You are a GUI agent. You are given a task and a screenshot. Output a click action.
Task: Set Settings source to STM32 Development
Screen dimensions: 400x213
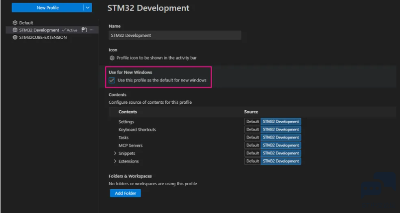point(281,122)
